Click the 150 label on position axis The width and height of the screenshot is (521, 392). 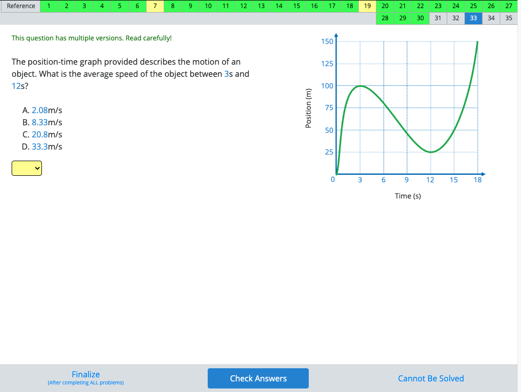click(x=327, y=41)
